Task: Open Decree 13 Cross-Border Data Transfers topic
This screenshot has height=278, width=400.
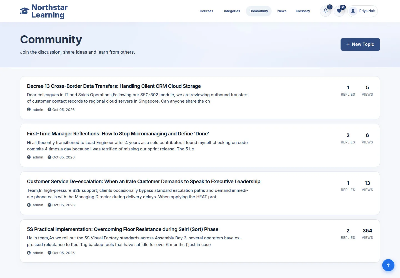Action: (x=114, y=86)
